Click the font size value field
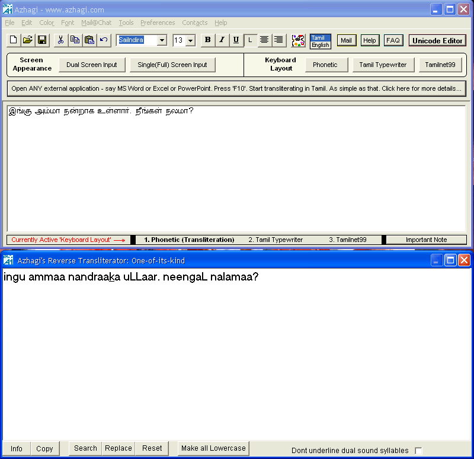Screen dimensions: 474x459 (179, 40)
